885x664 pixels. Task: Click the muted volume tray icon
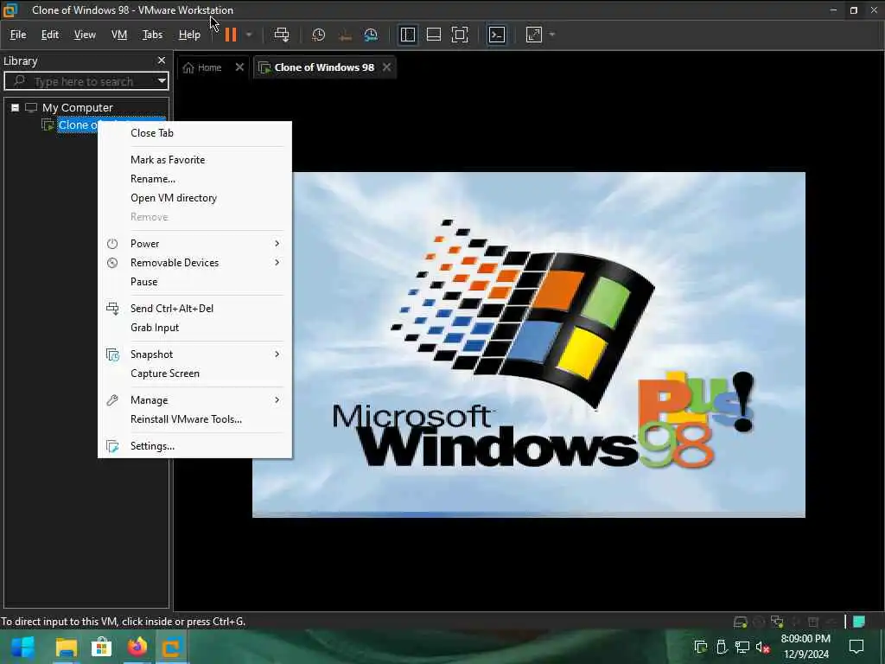coord(762,647)
